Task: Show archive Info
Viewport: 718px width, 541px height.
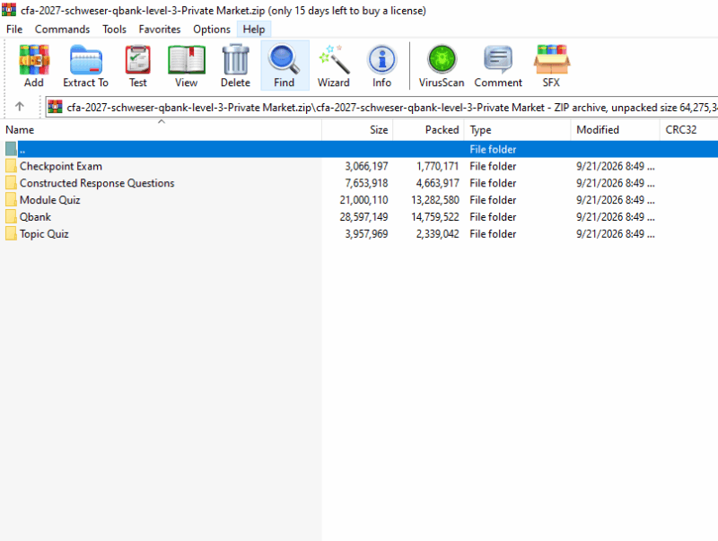Action: coord(381,65)
